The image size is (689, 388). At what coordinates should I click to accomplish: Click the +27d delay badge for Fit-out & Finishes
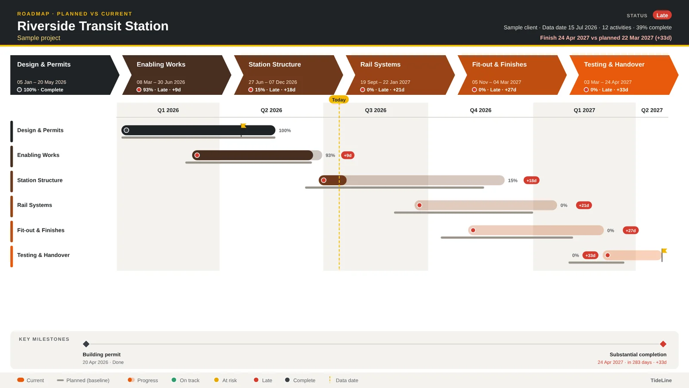pos(630,230)
